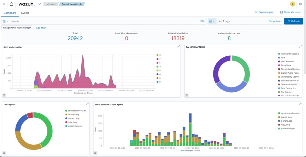Click Authentication success value 8
The image size is (306, 157).
coord(229,38)
